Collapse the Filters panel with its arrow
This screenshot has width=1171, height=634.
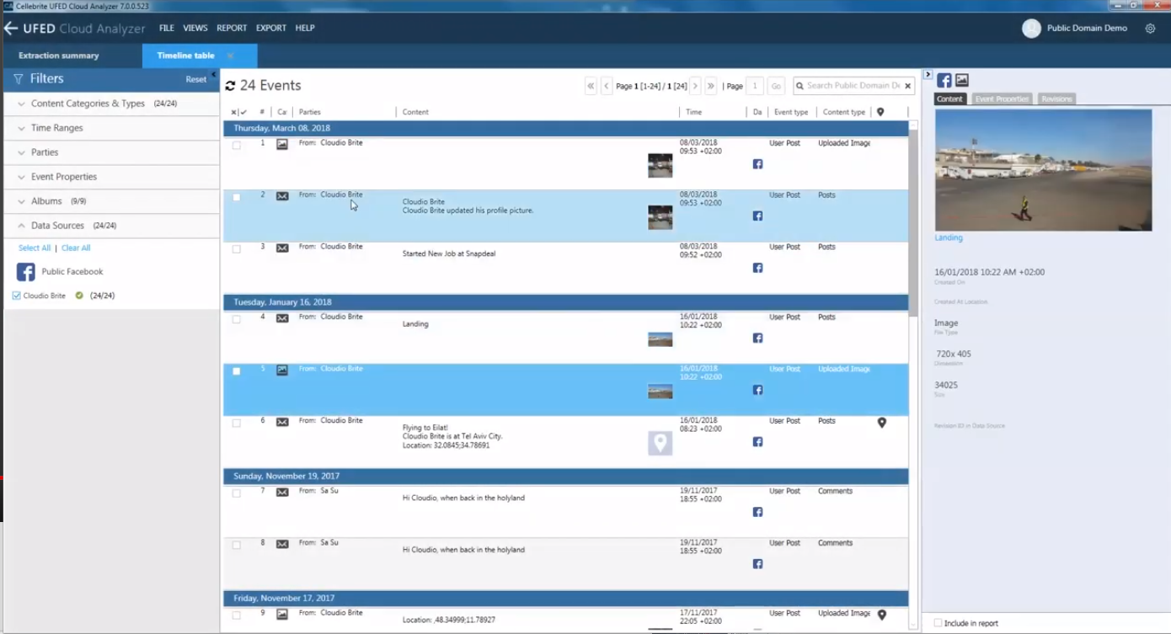213,74
